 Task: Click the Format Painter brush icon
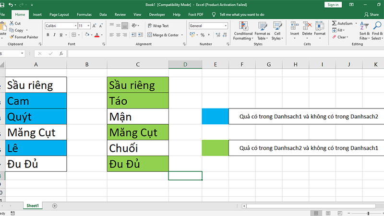12,37
